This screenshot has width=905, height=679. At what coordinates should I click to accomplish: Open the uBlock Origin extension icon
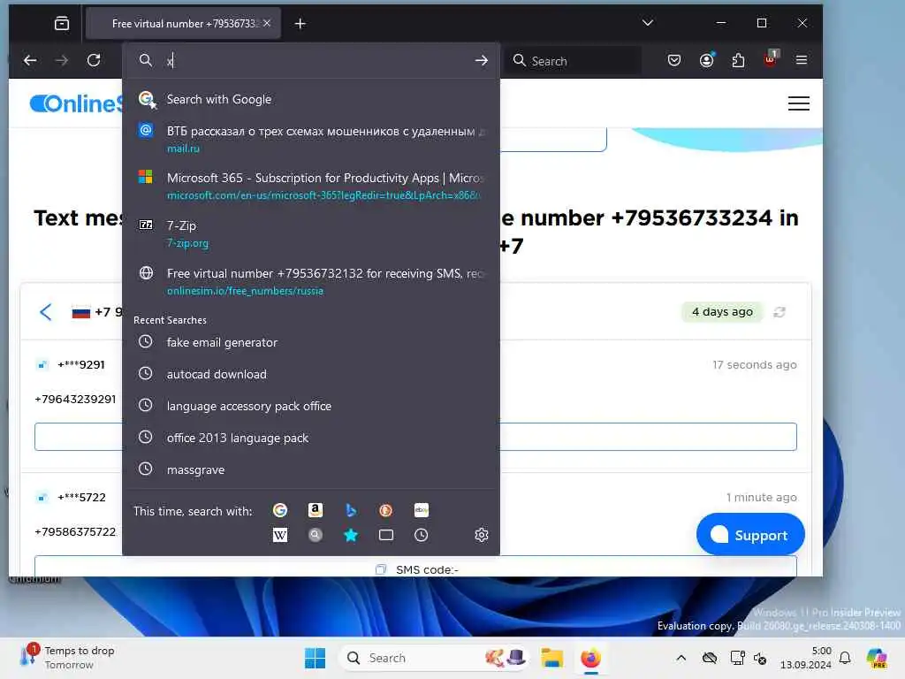click(x=770, y=59)
